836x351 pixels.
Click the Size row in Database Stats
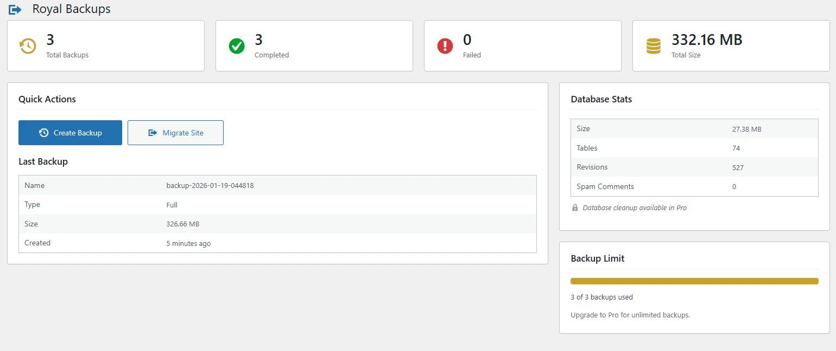tap(694, 128)
